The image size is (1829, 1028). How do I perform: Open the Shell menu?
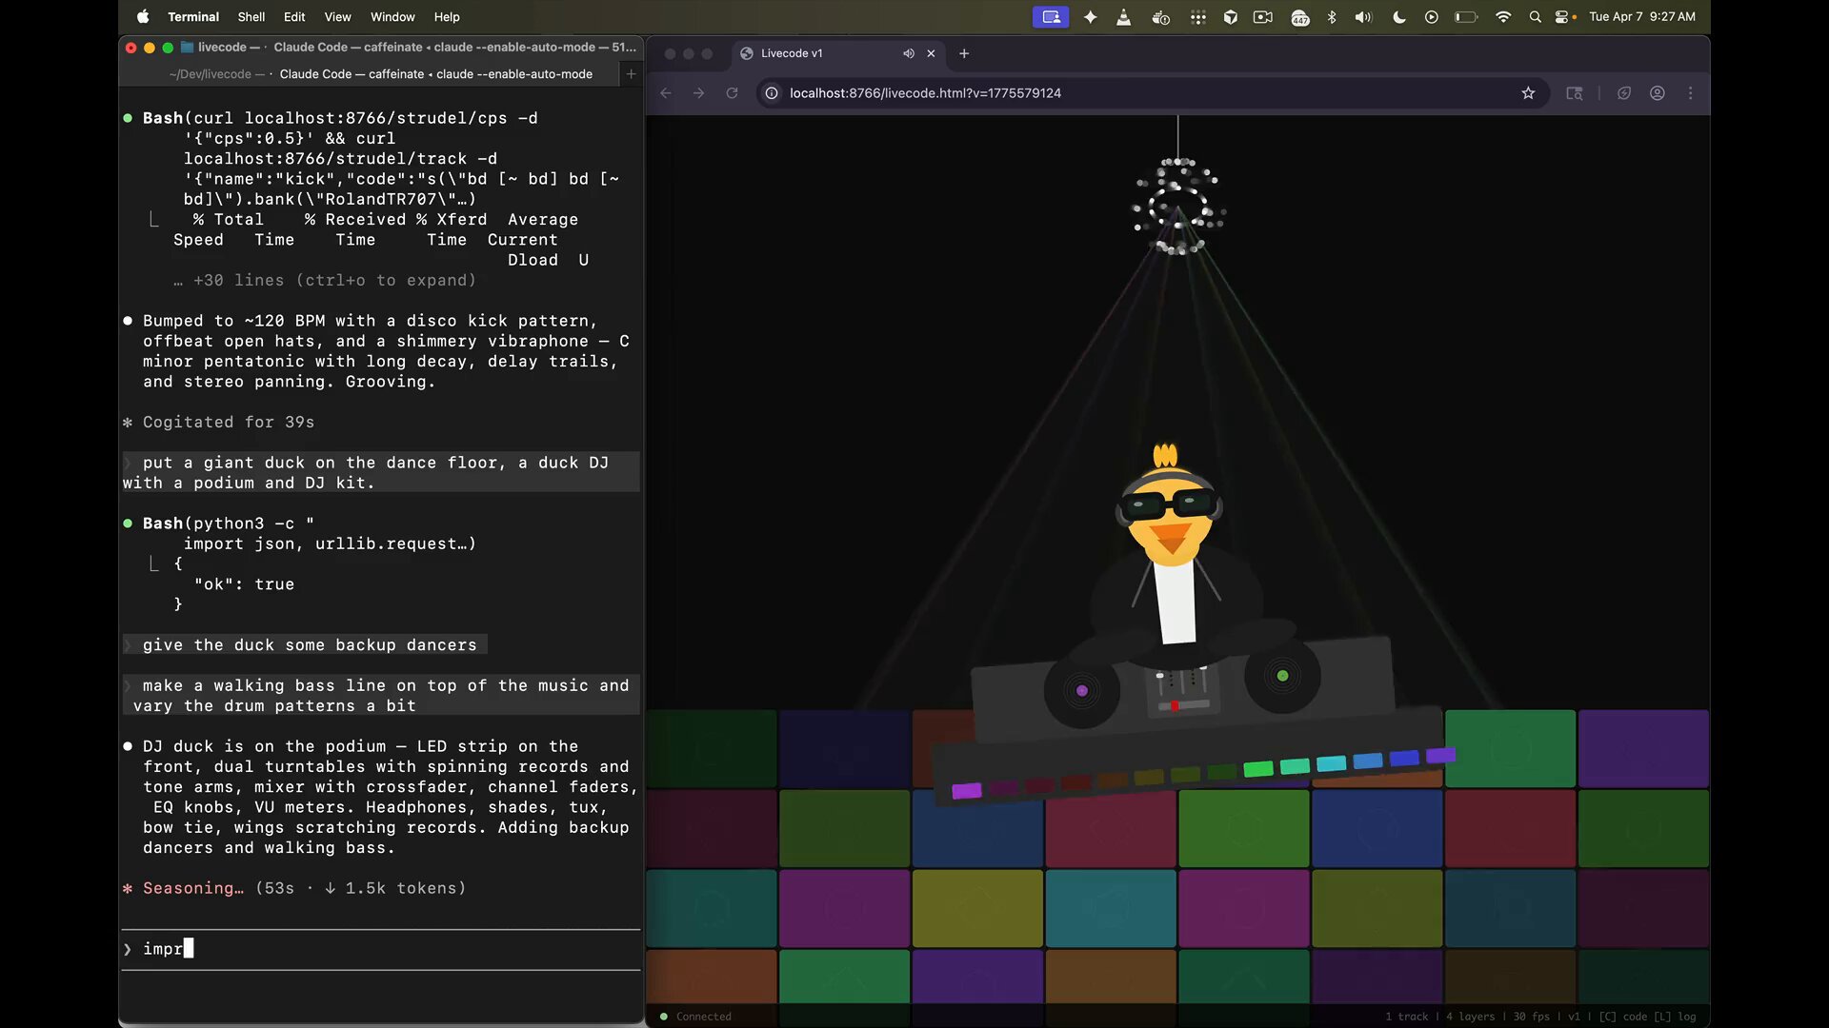tap(251, 16)
